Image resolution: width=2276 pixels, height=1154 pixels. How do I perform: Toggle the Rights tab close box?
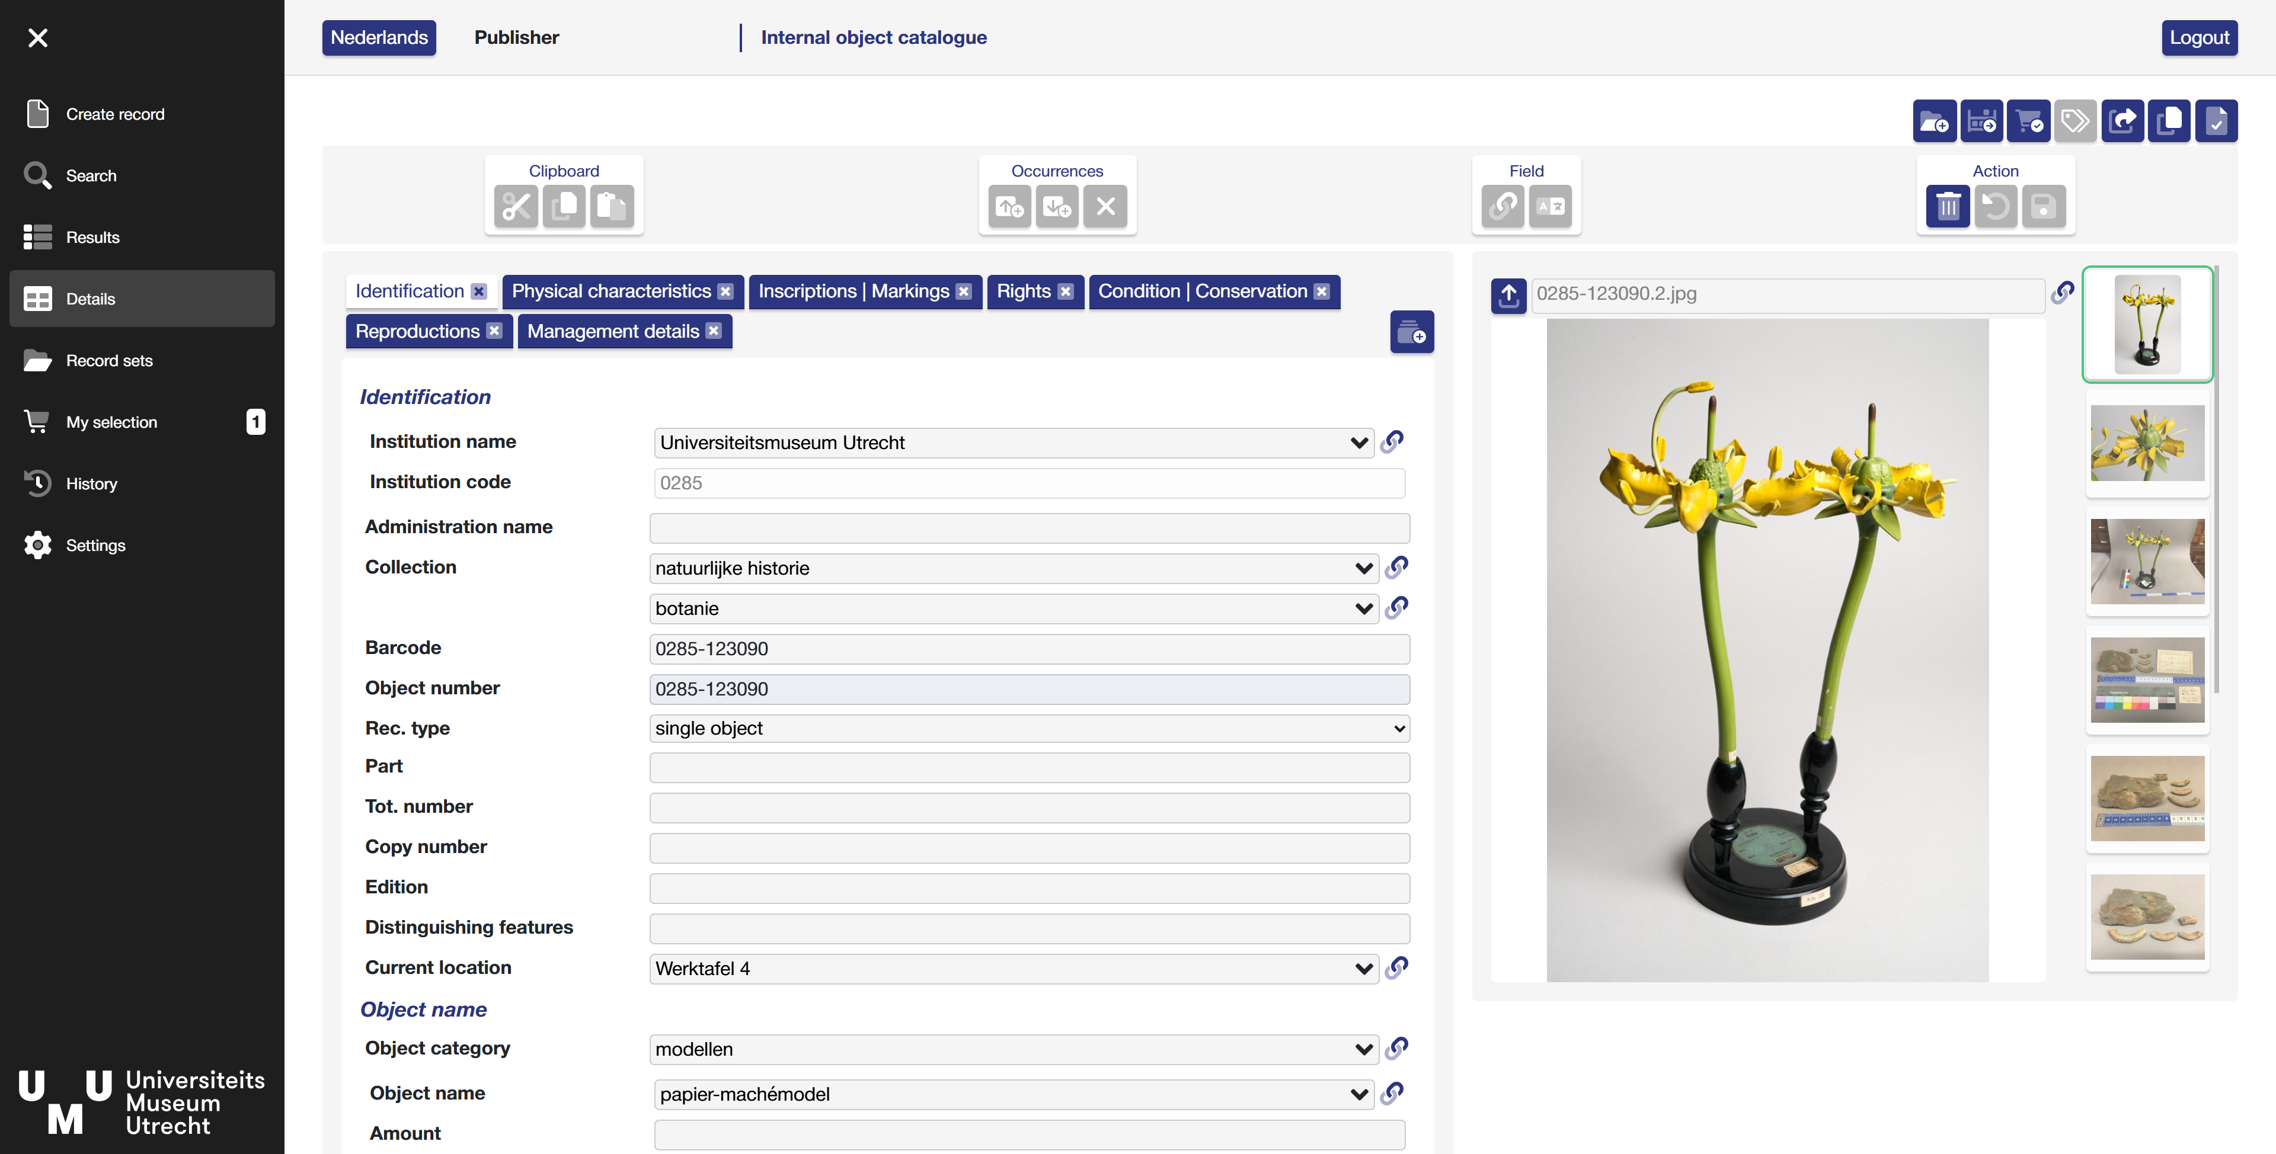1066,292
